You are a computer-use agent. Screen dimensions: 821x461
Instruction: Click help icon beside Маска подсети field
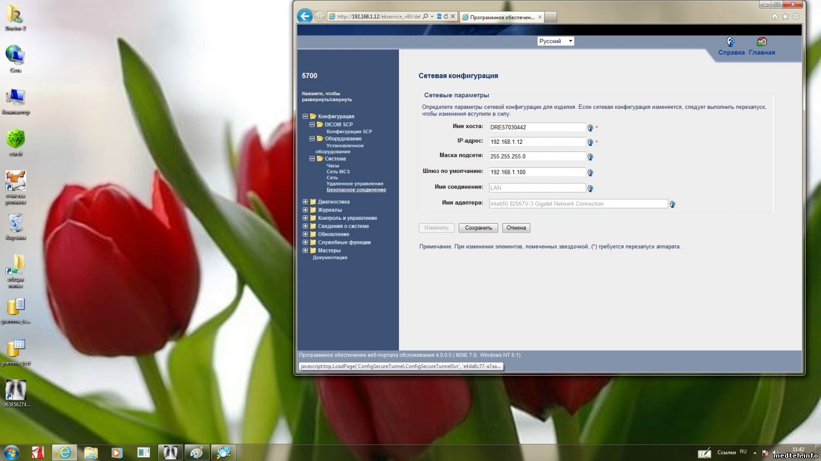point(590,157)
